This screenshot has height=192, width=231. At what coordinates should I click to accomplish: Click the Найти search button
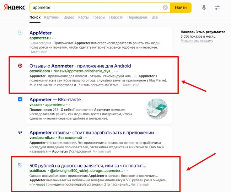[x=181, y=7]
